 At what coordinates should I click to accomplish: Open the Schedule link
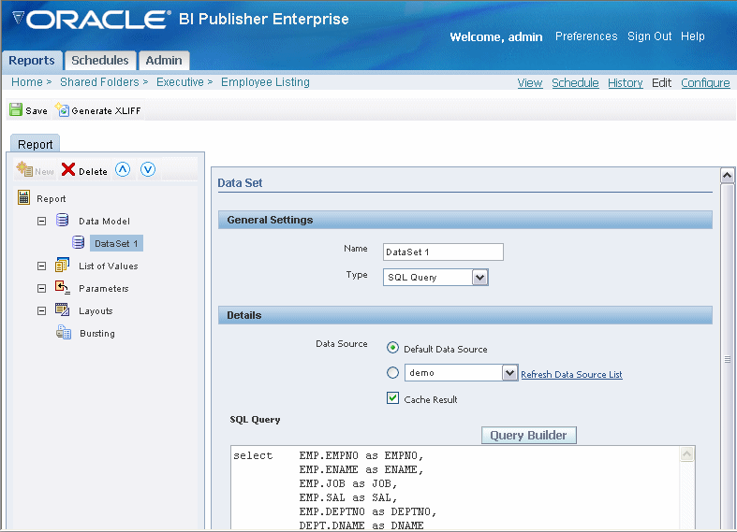pos(575,83)
